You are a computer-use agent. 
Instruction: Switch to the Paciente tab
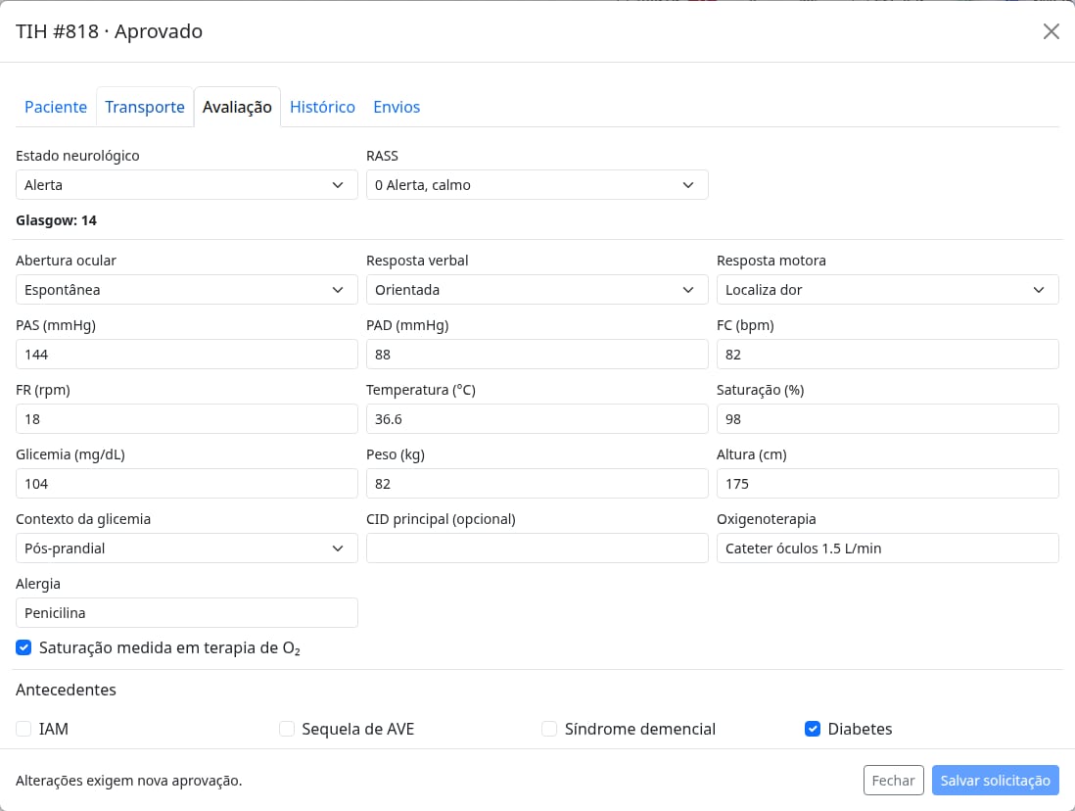coord(56,107)
